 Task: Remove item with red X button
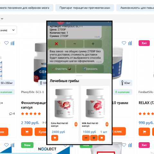click(56, 44)
